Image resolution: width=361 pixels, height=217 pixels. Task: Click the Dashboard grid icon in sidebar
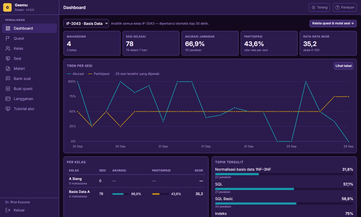pos(8,28)
